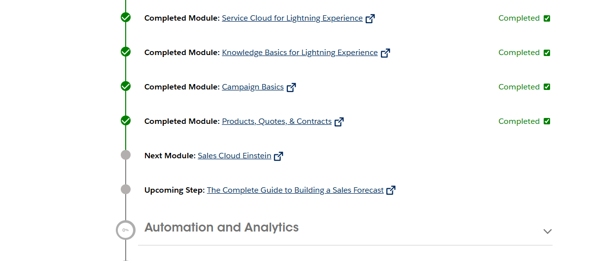
Task: Toggle Completed checkbox for Products, Quotes, & Contracts
Action: point(547,121)
